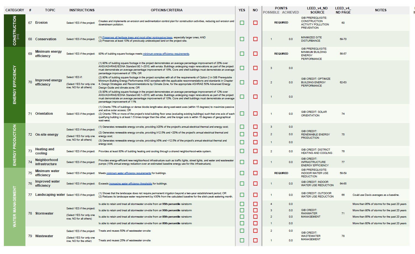The image size is (415, 254).
Task: Select the Energy Efficiency category cell
Action: click(x=14, y=85)
